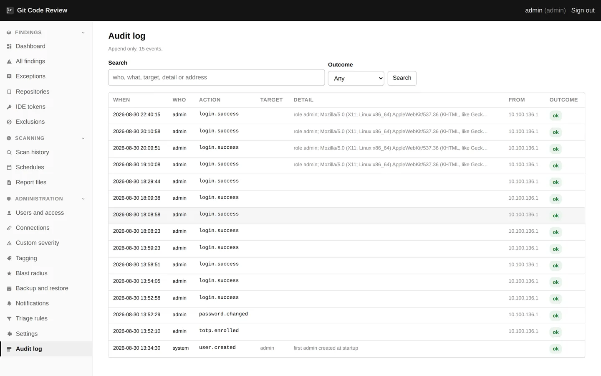Click the ok badge on the user.created row
The height and width of the screenshot is (376, 601).
(556, 349)
